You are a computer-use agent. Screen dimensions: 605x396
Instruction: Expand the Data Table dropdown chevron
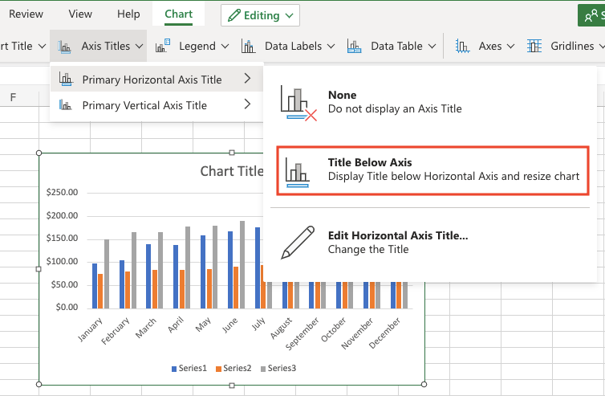click(432, 47)
